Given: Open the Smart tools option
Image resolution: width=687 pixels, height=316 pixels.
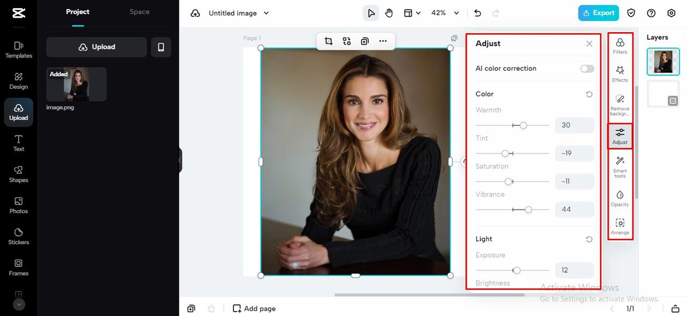Looking at the screenshot, I should click(620, 167).
